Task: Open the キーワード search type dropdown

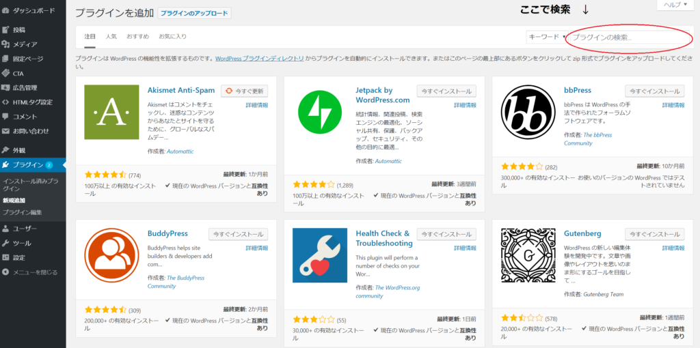Action: point(547,38)
